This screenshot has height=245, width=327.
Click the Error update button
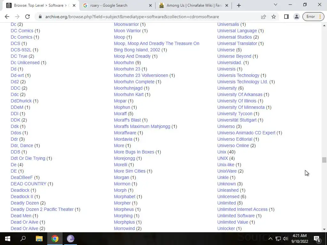tap(313, 17)
